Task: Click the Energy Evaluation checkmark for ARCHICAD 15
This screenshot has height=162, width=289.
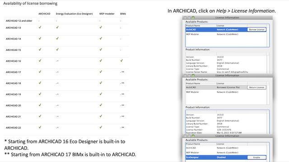Action: (x=57, y=49)
